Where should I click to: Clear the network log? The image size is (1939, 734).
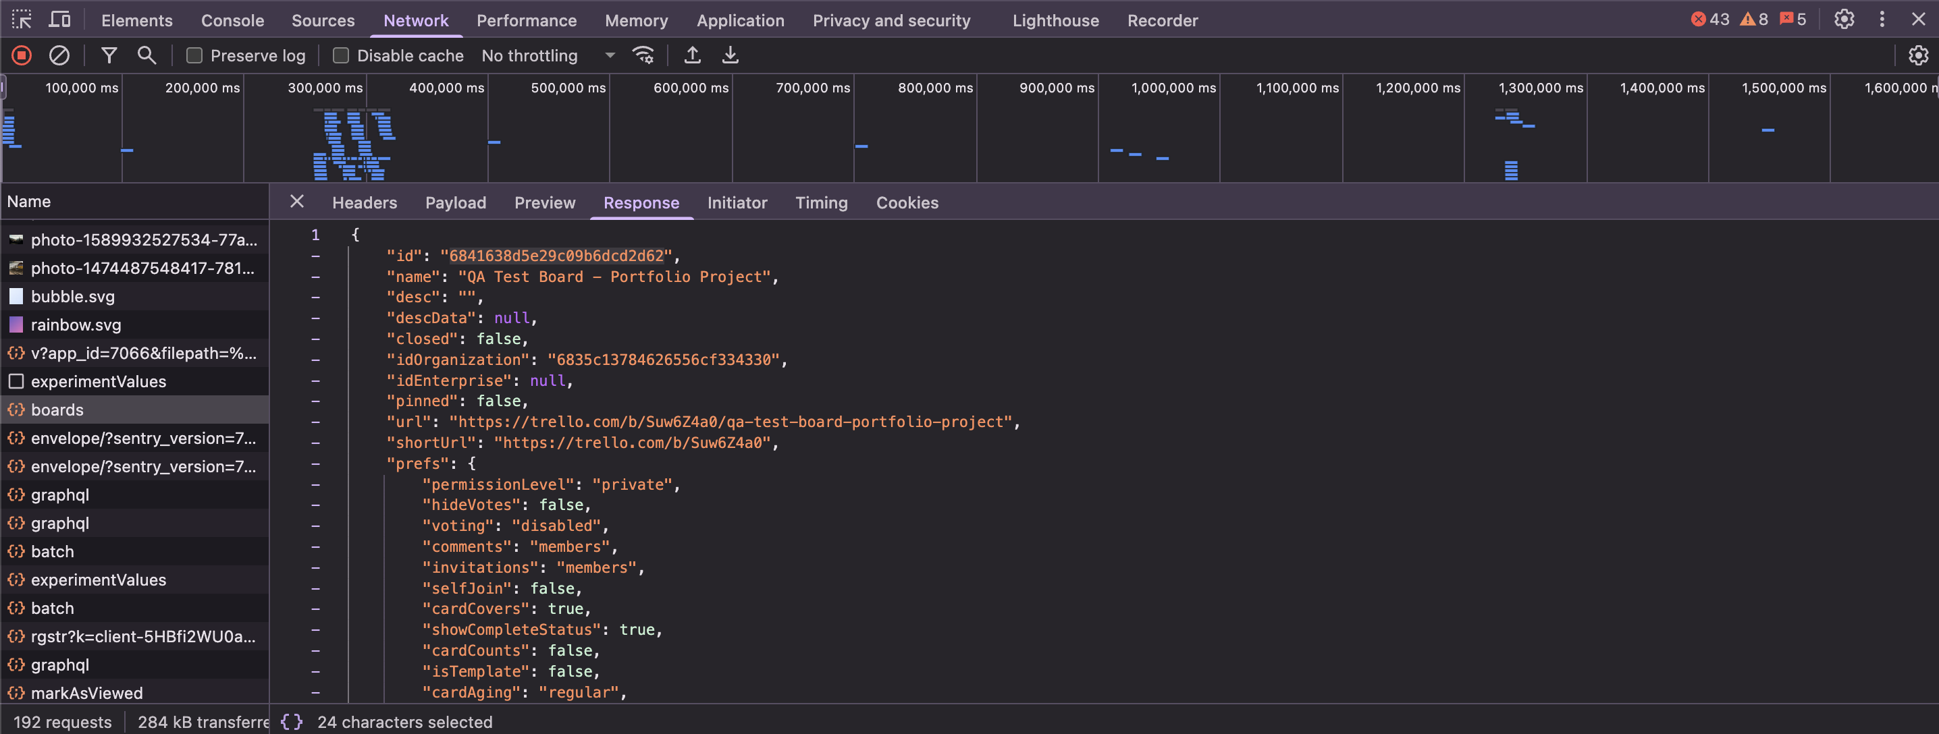pos(59,55)
